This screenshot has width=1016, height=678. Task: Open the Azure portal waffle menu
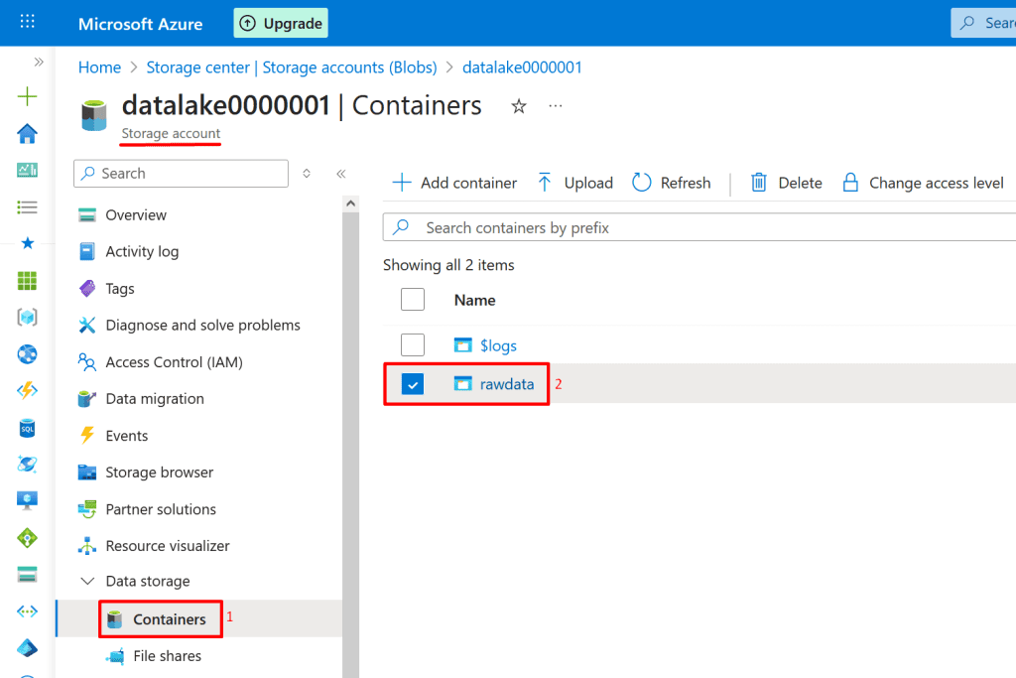28,22
